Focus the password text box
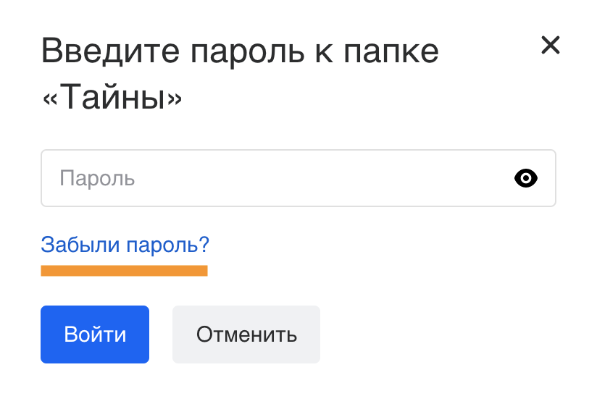The height and width of the screenshot is (404, 597). coord(298,178)
